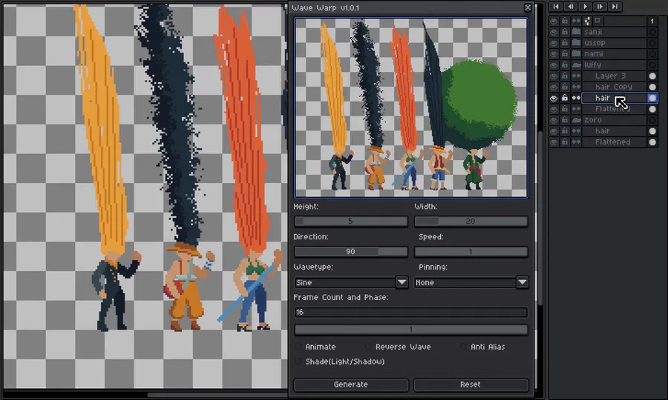
Task: Toggle visibility of the zoro group
Action: coord(554,120)
